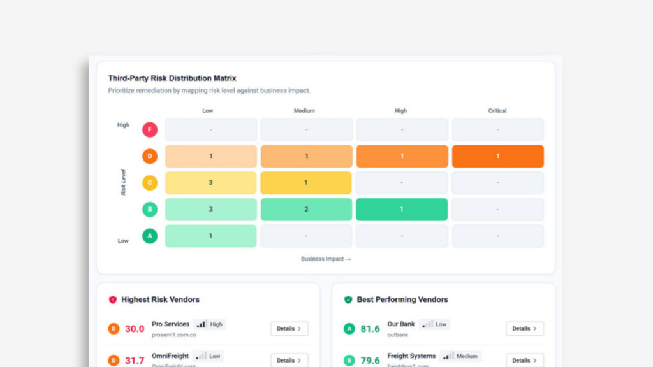Select the C grade Medium impact cell
This screenshot has height=367, width=653.
306,183
